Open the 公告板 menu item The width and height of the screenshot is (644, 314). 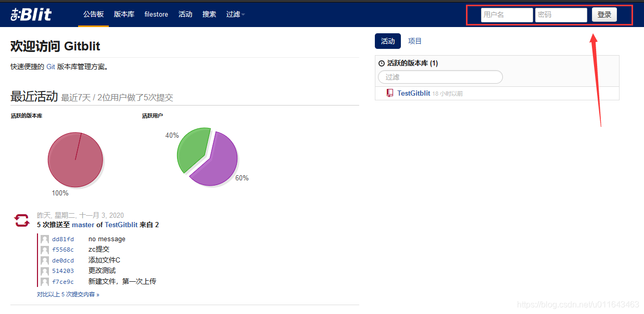[93, 14]
